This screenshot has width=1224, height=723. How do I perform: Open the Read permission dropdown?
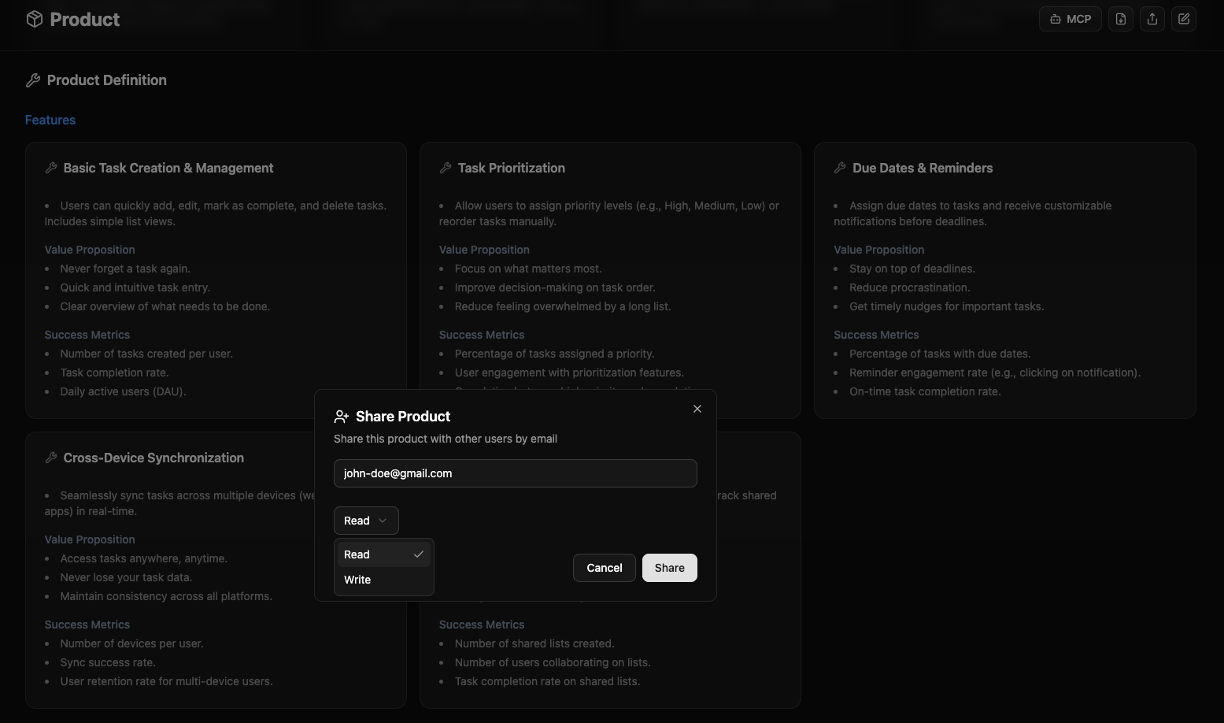pos(365,520)
